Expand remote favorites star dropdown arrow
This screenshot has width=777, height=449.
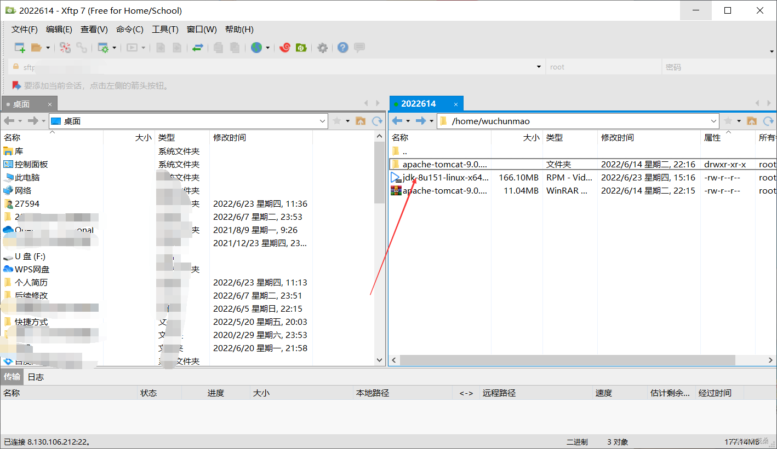(x=739, y=121)
